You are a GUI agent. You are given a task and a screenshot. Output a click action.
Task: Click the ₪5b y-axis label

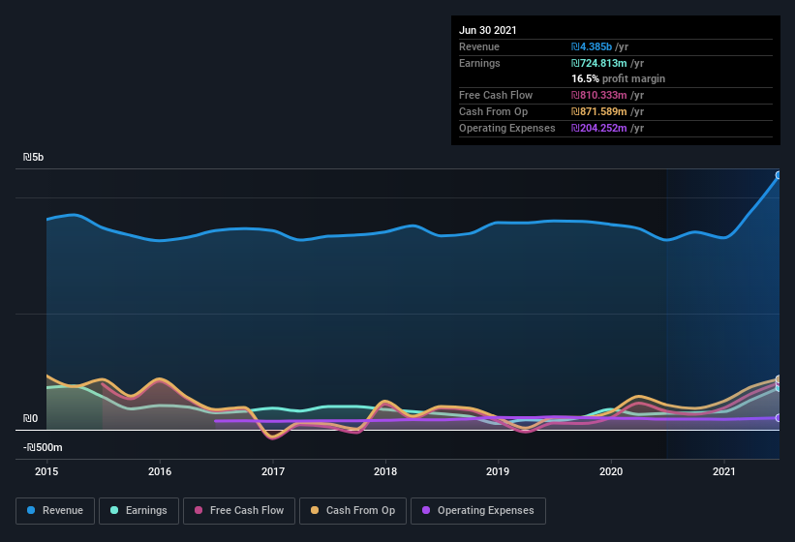click(x=33, y=157)
